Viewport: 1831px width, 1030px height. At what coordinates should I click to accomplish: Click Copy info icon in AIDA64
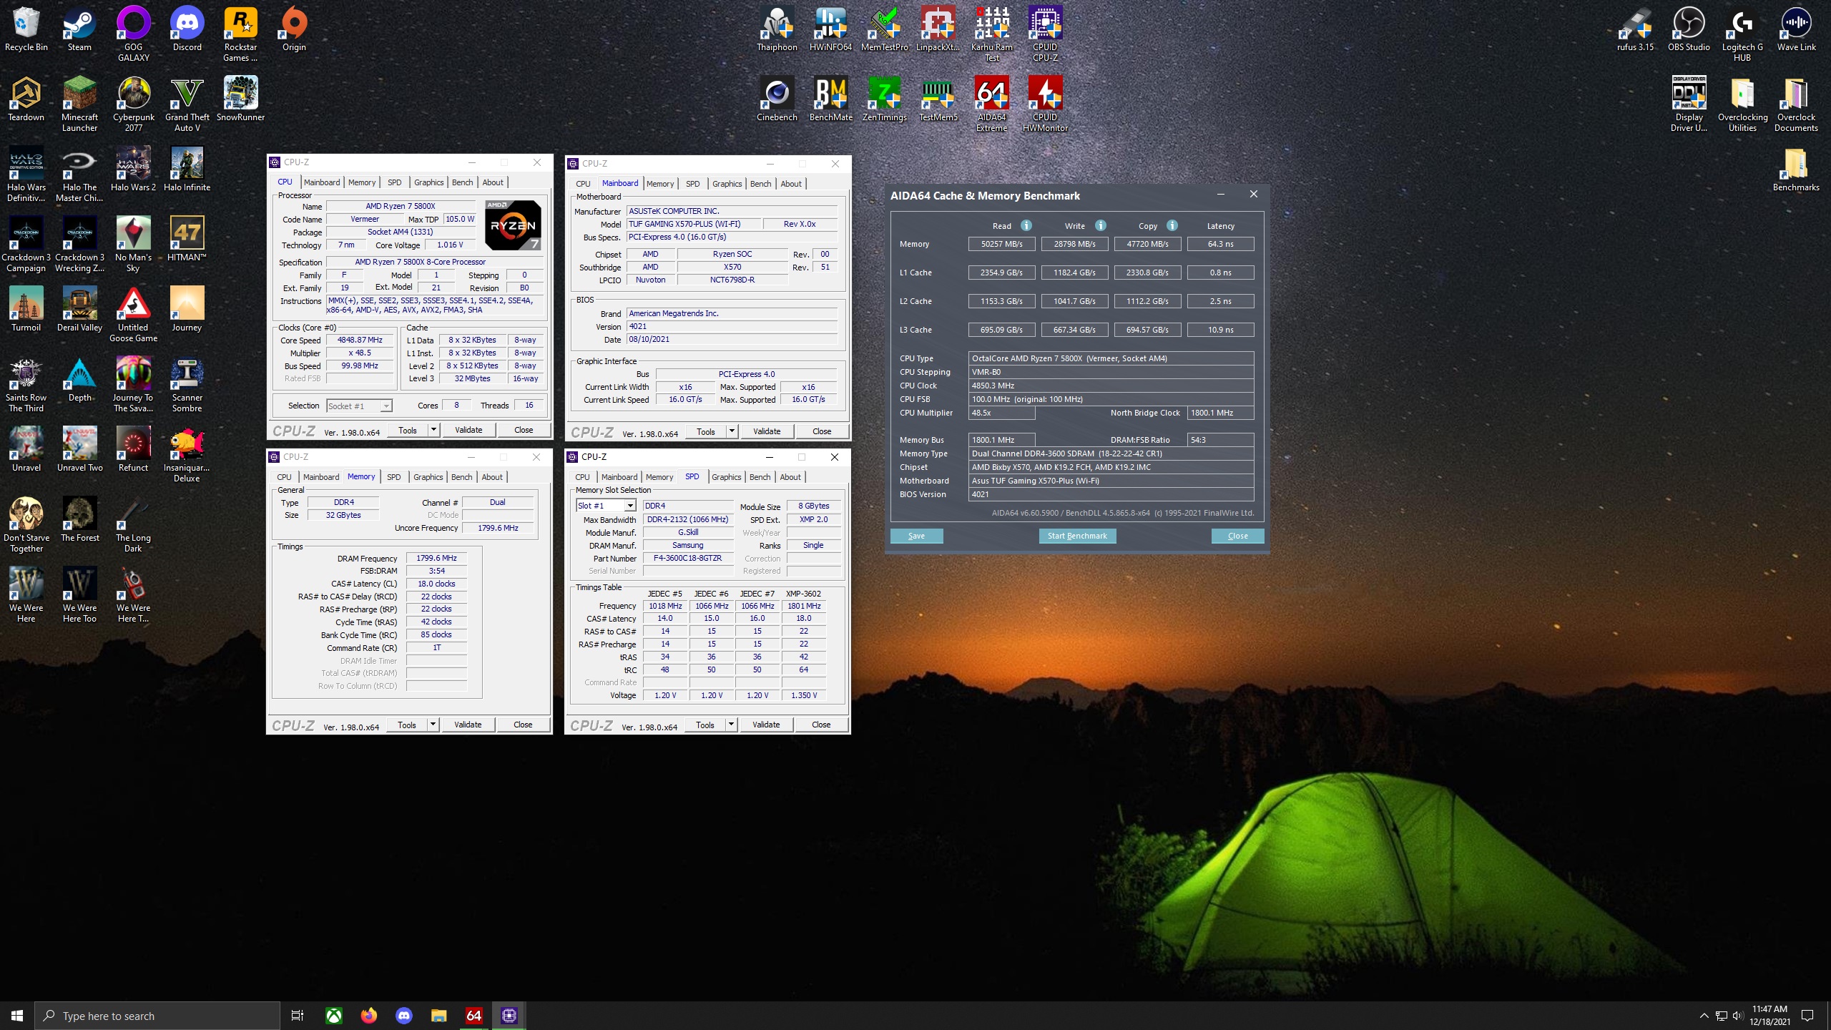tap(1172, 225)
